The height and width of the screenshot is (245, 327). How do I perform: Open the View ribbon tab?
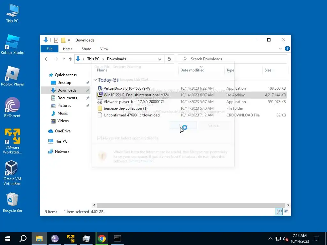(104, 49)
